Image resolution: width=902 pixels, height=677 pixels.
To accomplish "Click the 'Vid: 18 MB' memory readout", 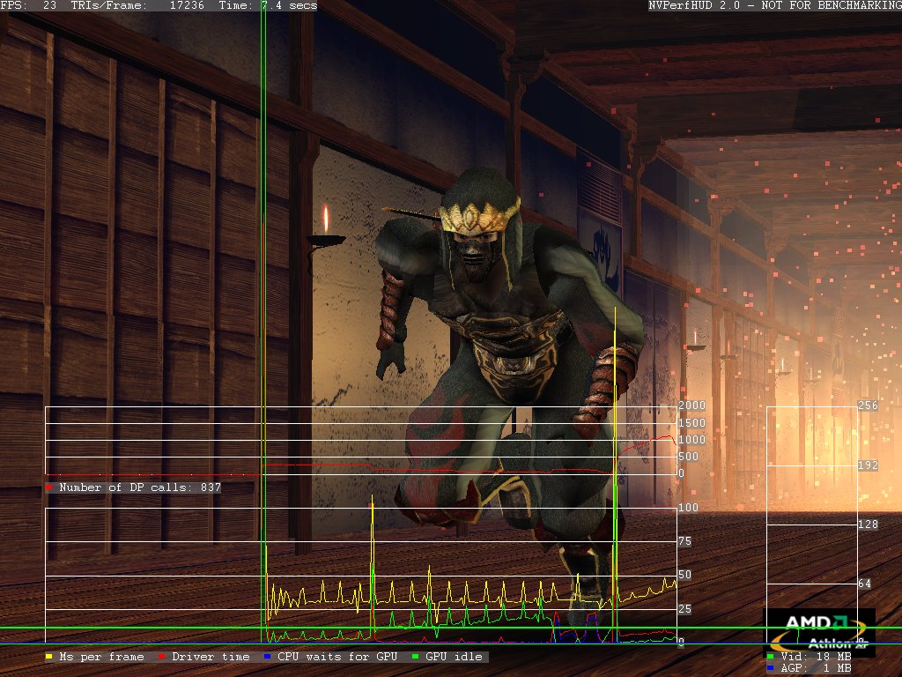I will click(816, 656).
